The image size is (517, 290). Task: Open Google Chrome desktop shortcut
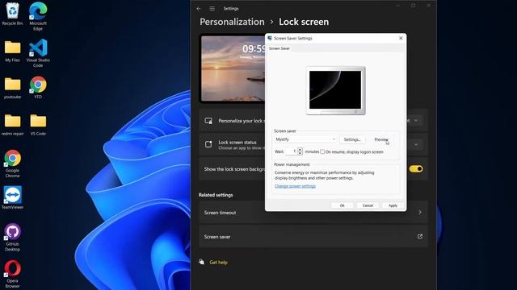(13, 164)
